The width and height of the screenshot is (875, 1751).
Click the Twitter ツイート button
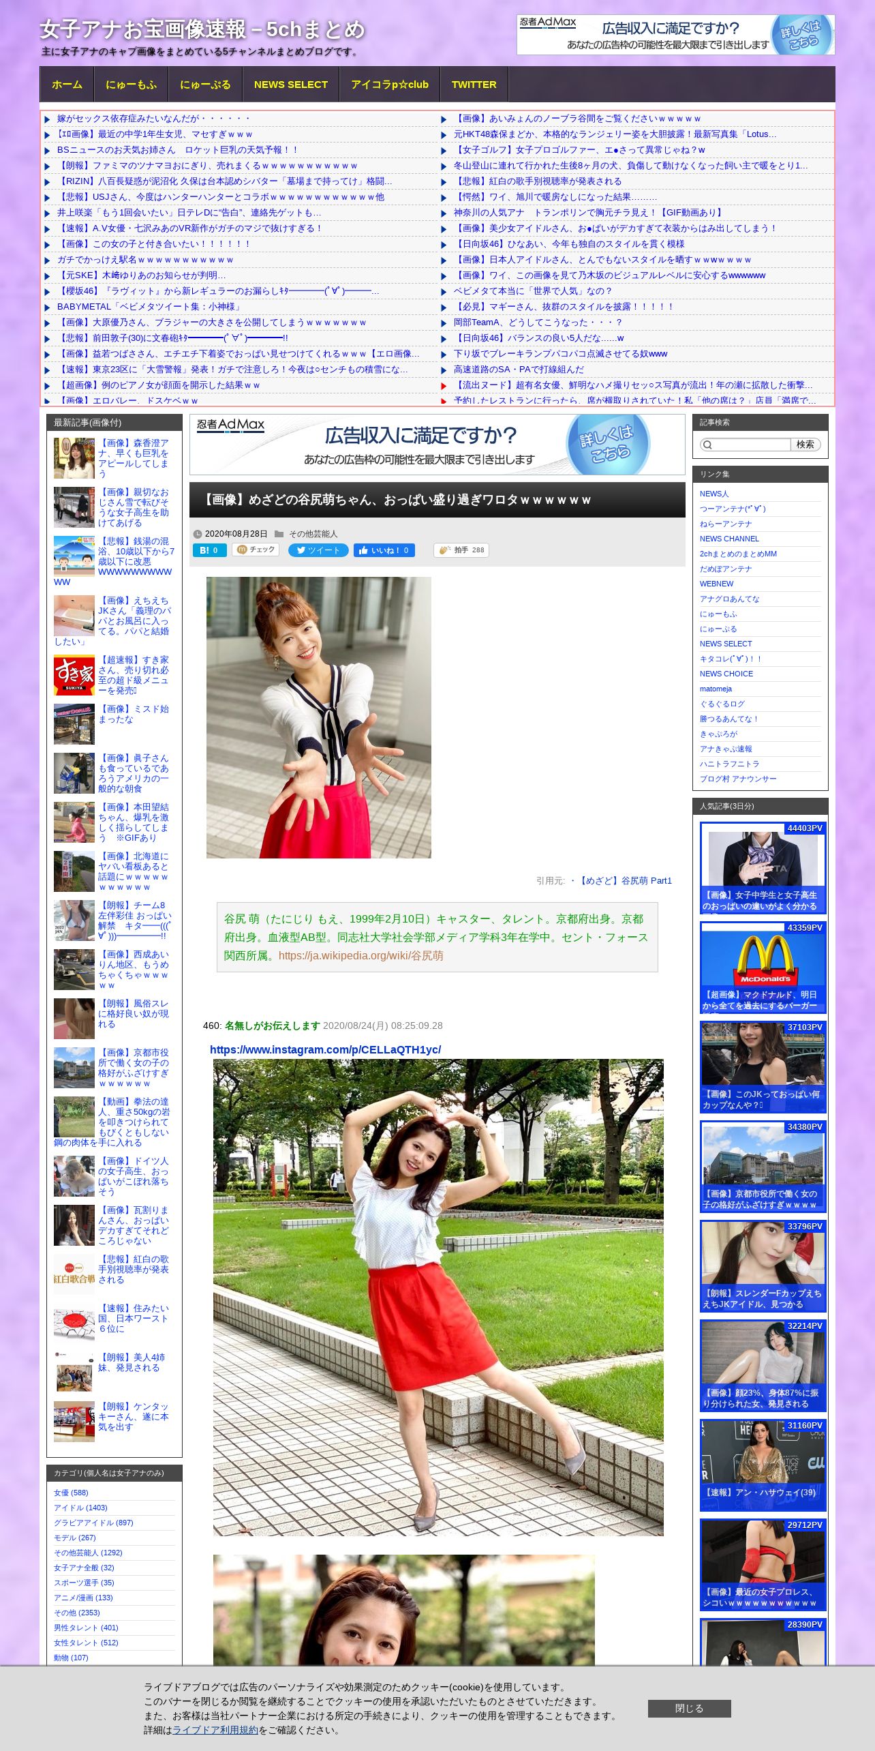click(318, 550)
